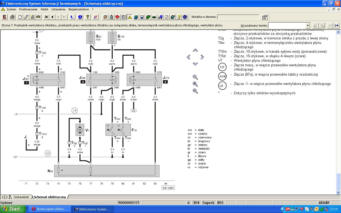Click the Windows Start button
This screenshot has width=341, height=213.
[x=13, y=209]
